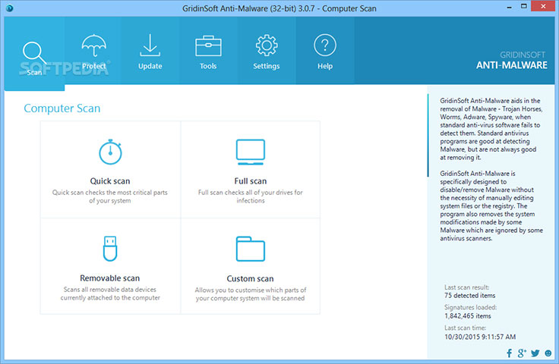This screenshot has width=559, height=364.
Task: Maximize the Anti-Malware window
Action: pos(524,6)
